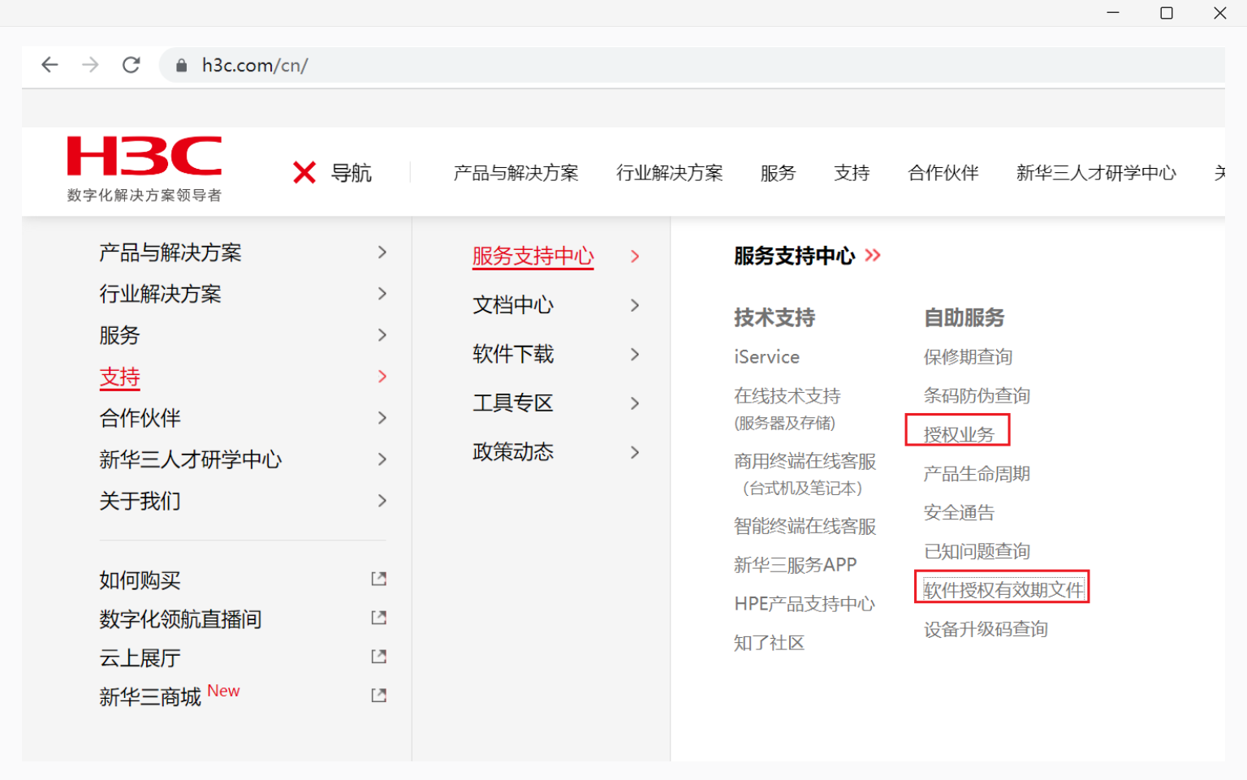The width and height of the screenshot is (1247, 780).
Task: Select 软件下载 in middle column
Action: click(513, 354)
